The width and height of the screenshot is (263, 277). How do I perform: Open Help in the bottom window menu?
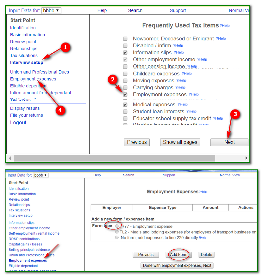pyautogui.click(x=97, y=175)
